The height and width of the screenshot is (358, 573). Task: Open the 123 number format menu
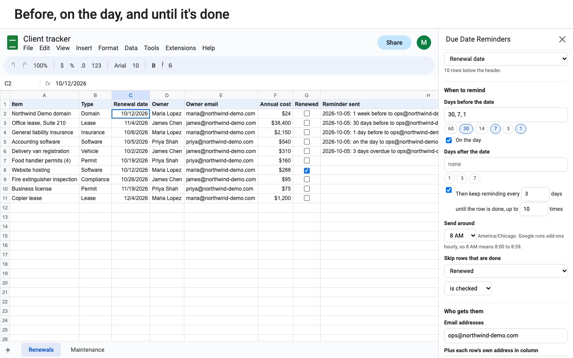point(96,65)
